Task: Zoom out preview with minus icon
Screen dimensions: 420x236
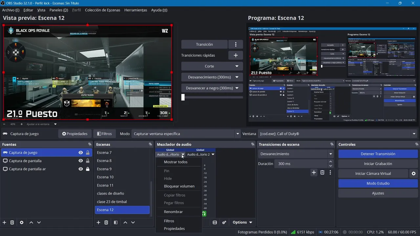Action: tap(4, 124)
